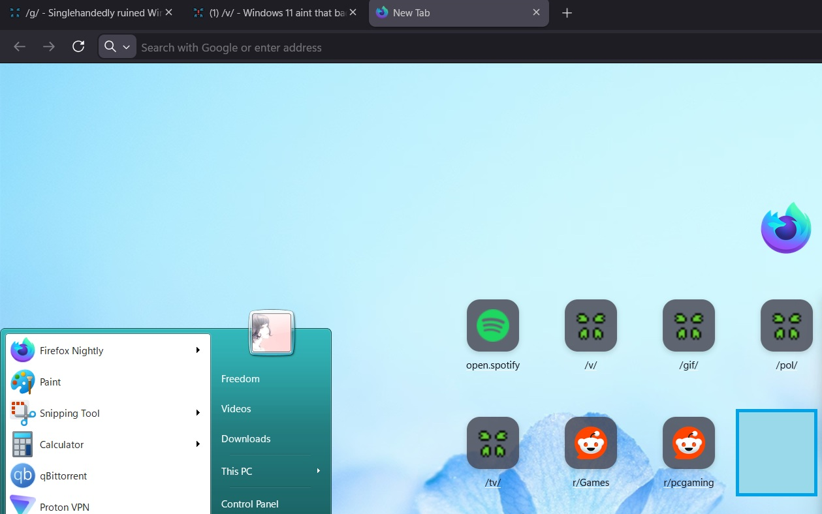Open the r/Games Reddit shortcut

[x=591, y=443]
